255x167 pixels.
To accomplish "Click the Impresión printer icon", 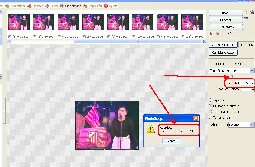I will coord(85,6).
